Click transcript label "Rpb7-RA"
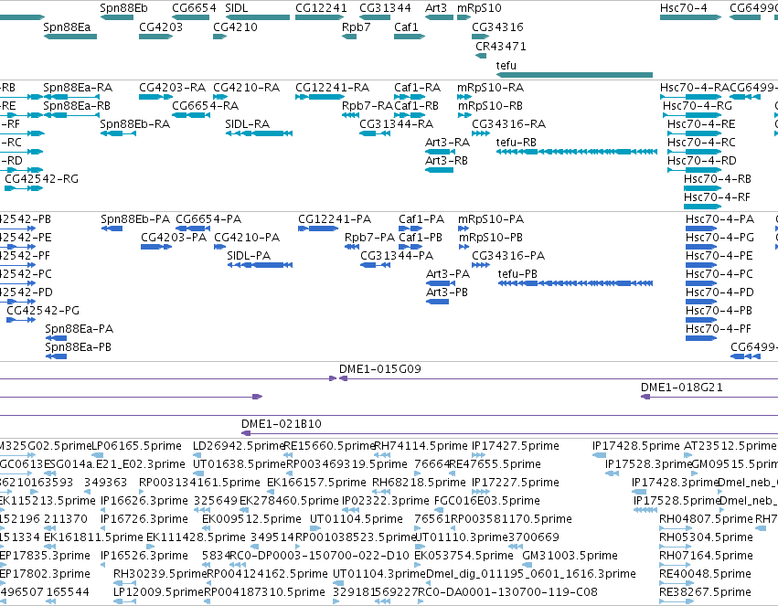 (368, 106)
